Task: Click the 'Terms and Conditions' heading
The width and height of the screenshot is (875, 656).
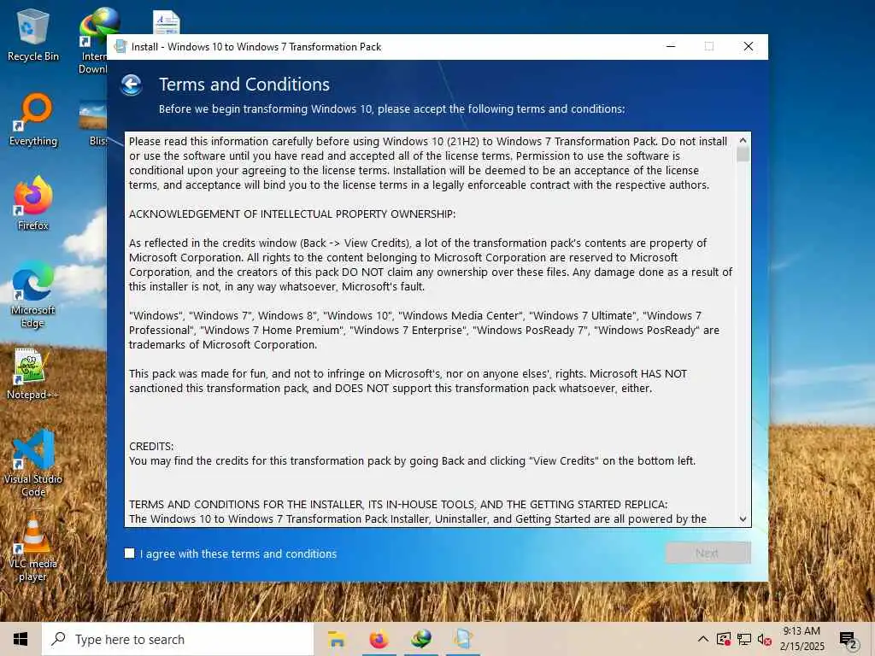Action: pos(244,85)
